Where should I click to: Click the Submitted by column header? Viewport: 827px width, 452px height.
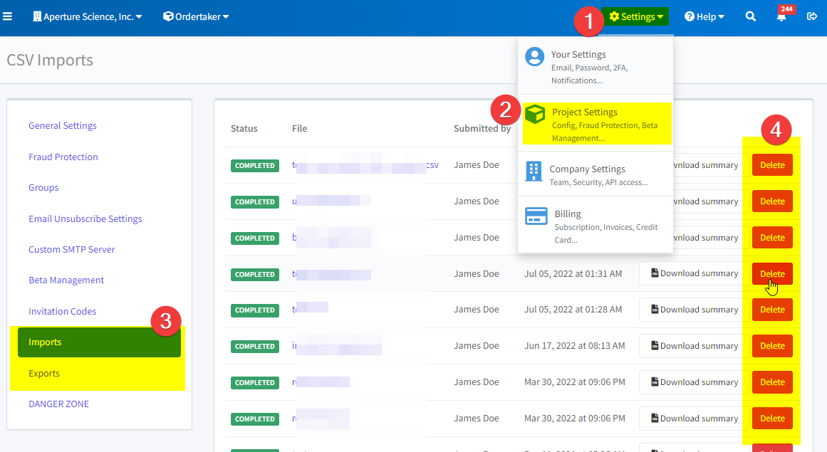click(x=482, y=128)
